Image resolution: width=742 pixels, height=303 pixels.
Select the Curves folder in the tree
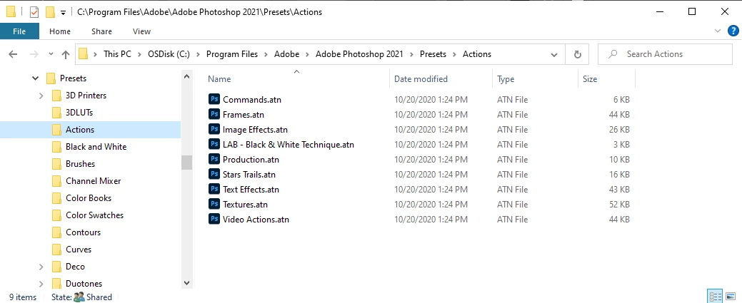click(79, 249)
